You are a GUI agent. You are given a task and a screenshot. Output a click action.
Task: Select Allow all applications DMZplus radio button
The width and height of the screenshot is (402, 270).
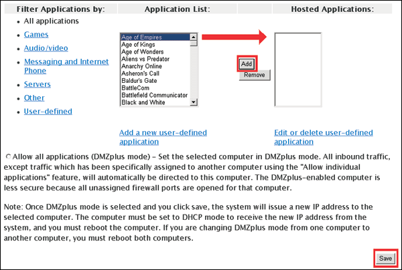[9, 156]
